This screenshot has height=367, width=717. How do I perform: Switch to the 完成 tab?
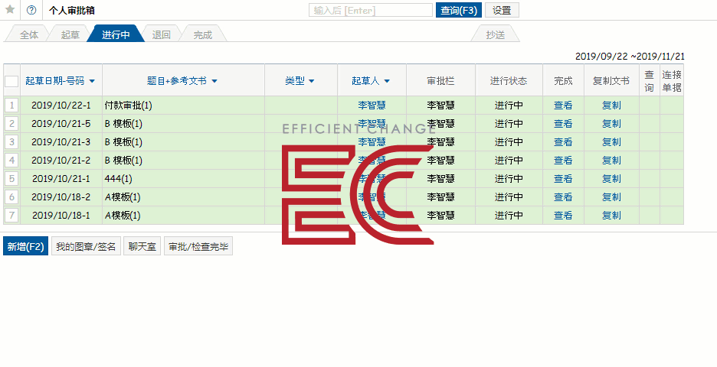point(202,34)
